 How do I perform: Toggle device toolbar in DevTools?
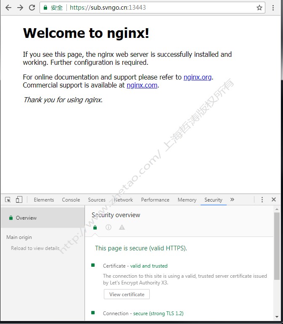(x=19, y=200)
